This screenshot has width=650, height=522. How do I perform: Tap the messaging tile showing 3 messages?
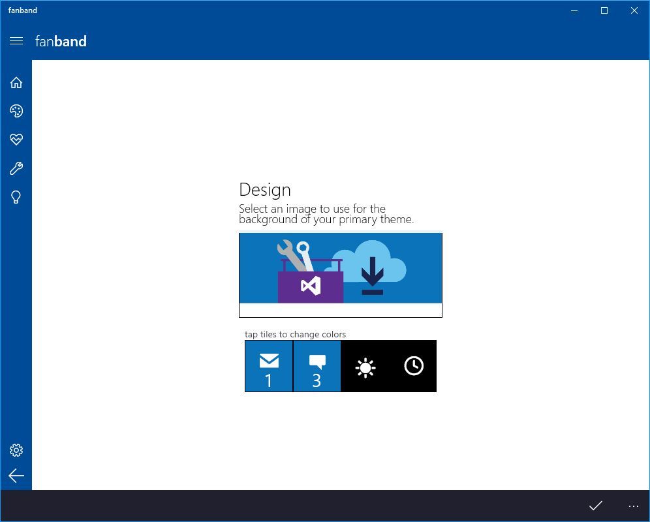pos(317,365)
